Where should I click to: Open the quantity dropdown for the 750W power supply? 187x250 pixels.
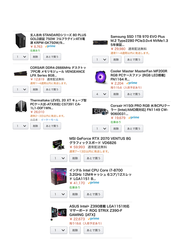pos(20,57)
